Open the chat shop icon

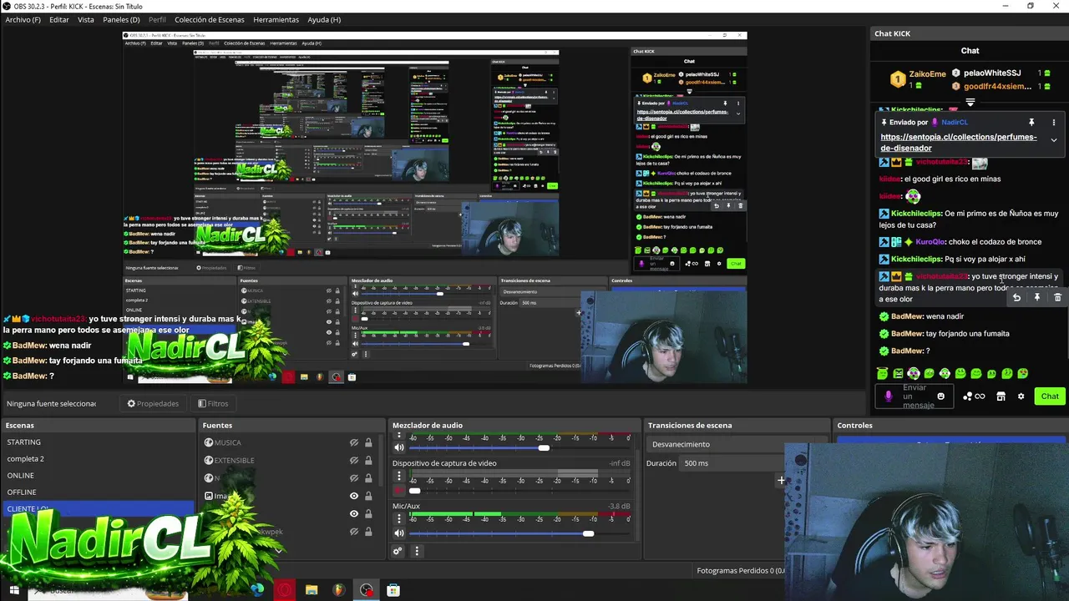tap(1001, 396)
